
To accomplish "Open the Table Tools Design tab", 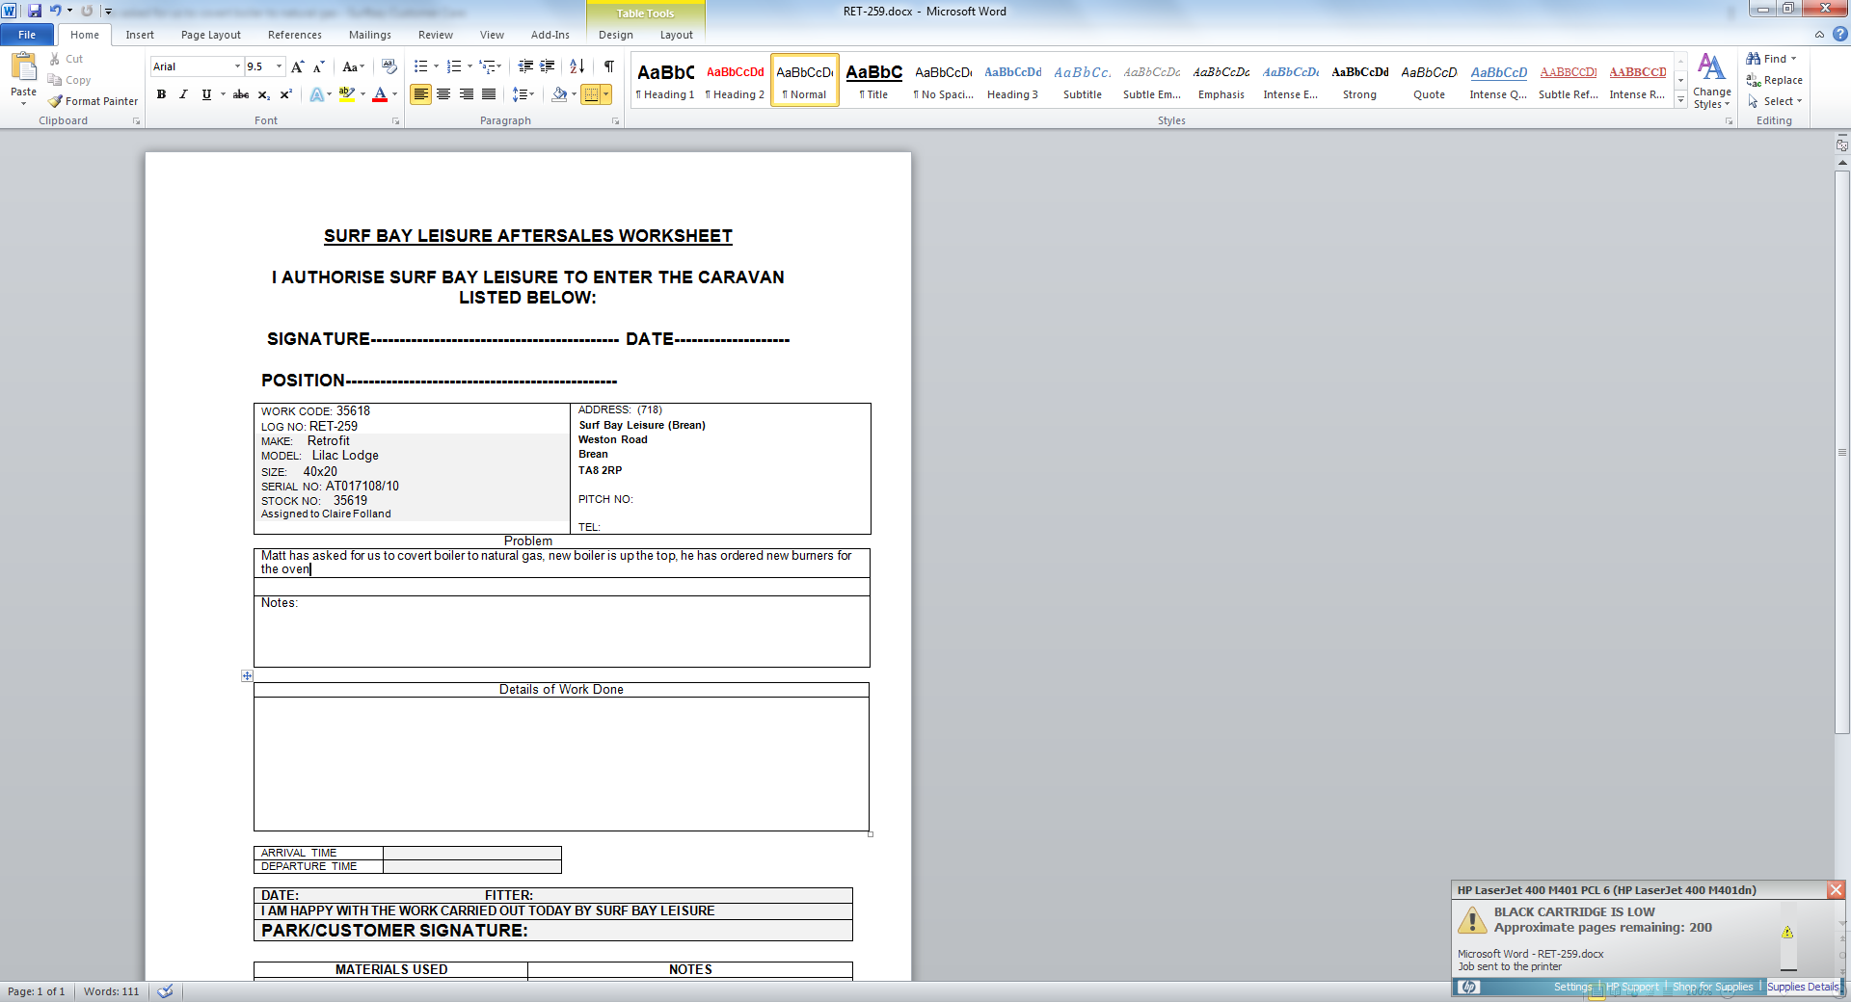I will pos(616,35).
